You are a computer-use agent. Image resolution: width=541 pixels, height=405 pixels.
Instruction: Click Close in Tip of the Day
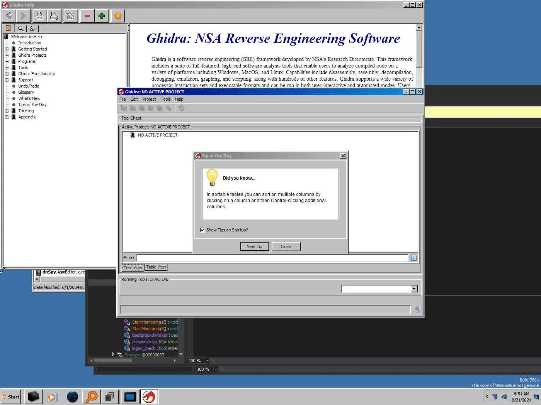click(286, 246)
